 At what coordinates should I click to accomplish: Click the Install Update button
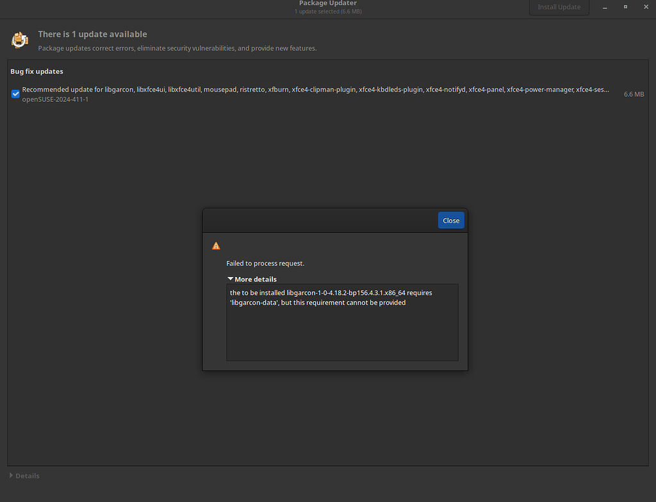[x=559, y=6]
